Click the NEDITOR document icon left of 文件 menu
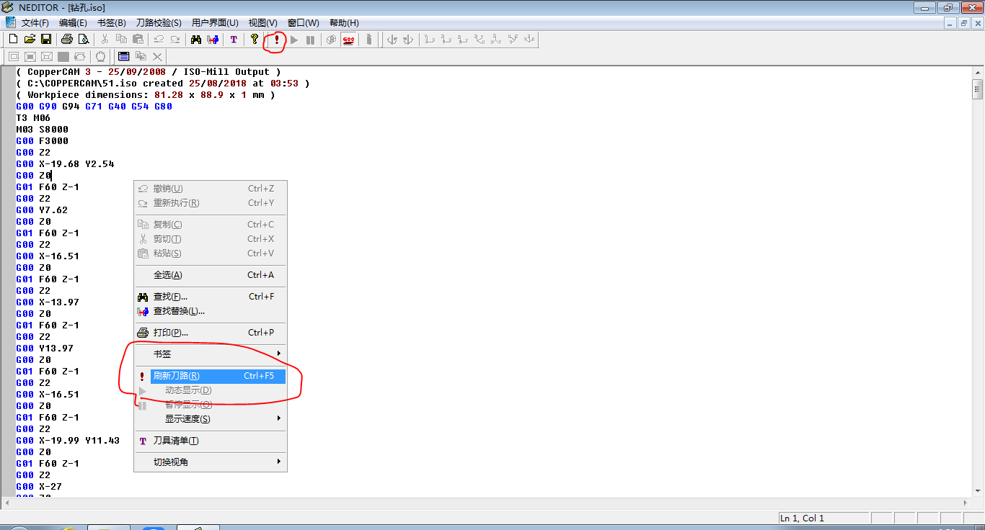Image resolution: width=985 pixels, height=530 pixels. pos(10,23)
